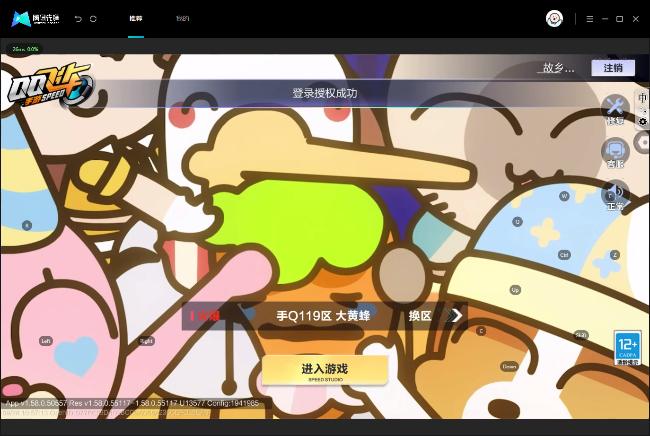The image size is (650, 436).
Task: Click 换区 to change server
Action: pos(435,316)
